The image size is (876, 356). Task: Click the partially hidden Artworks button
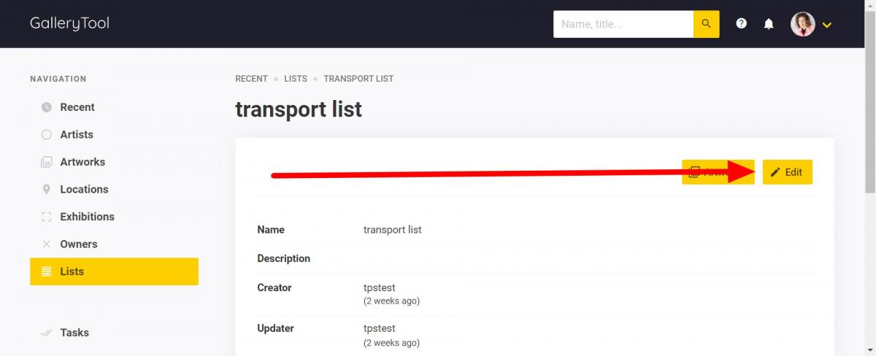[x=718, y=172]
